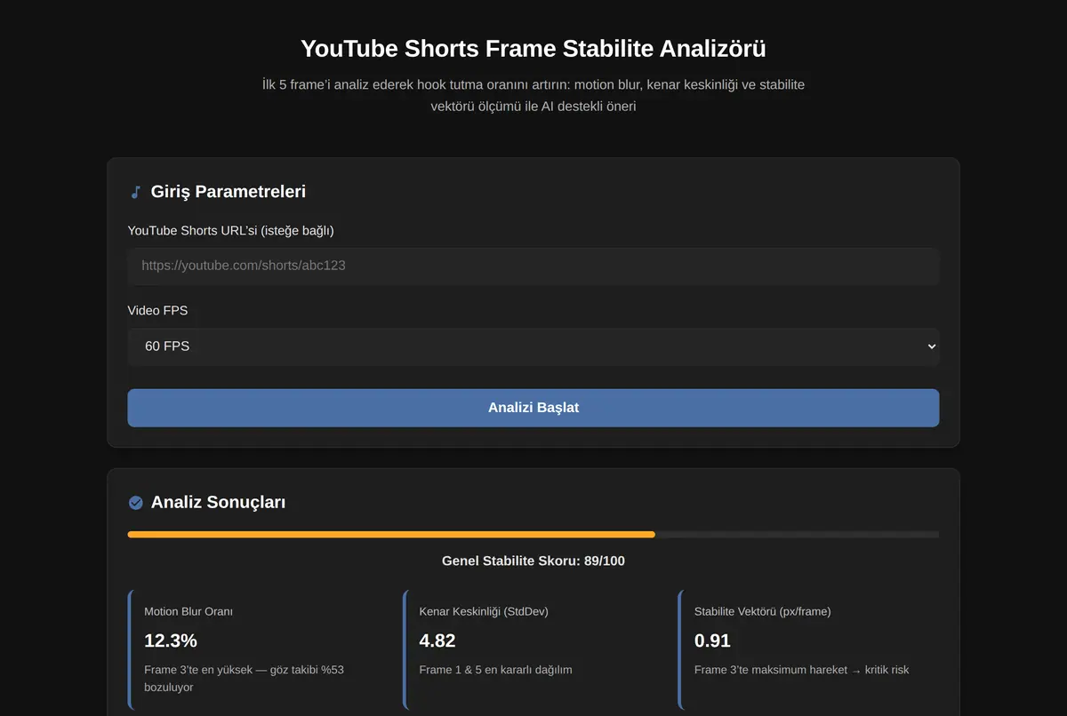Click the Giriş Parametreleri section heading

229,191
